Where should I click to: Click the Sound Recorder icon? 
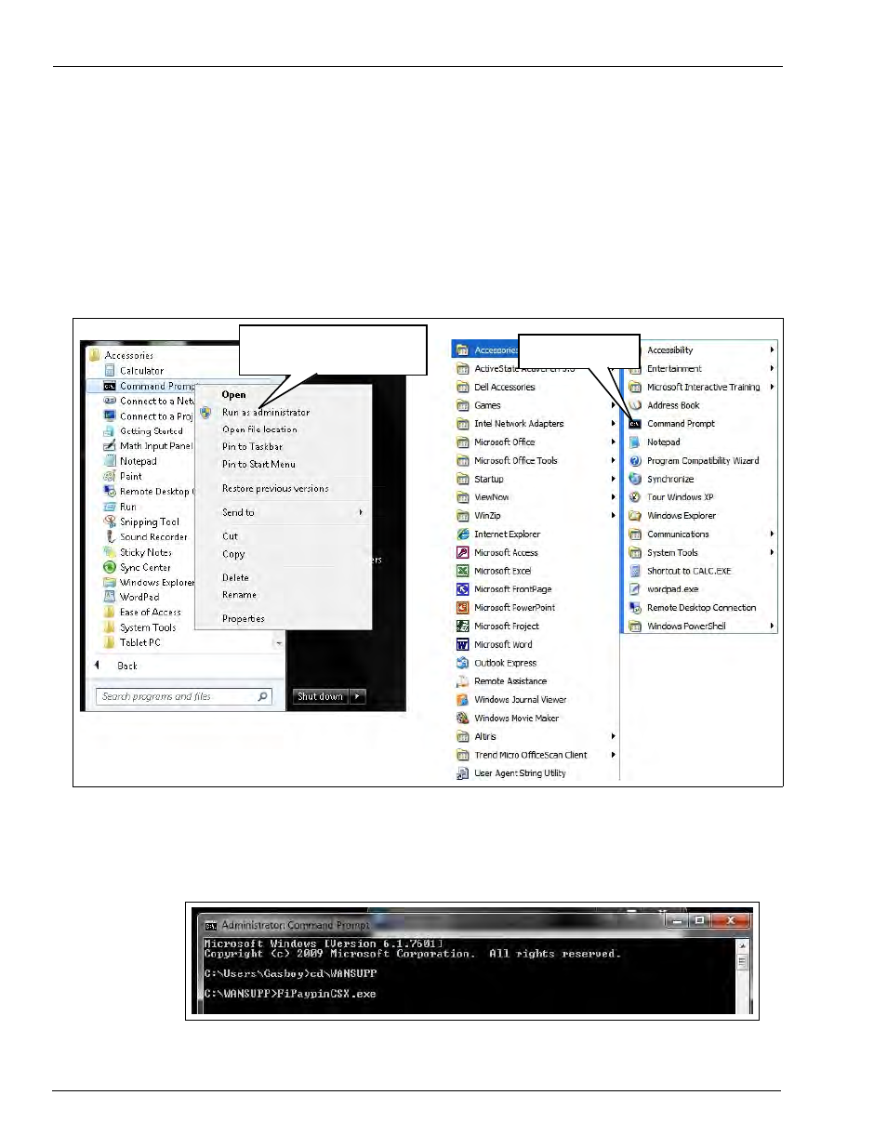click(110, 536)
